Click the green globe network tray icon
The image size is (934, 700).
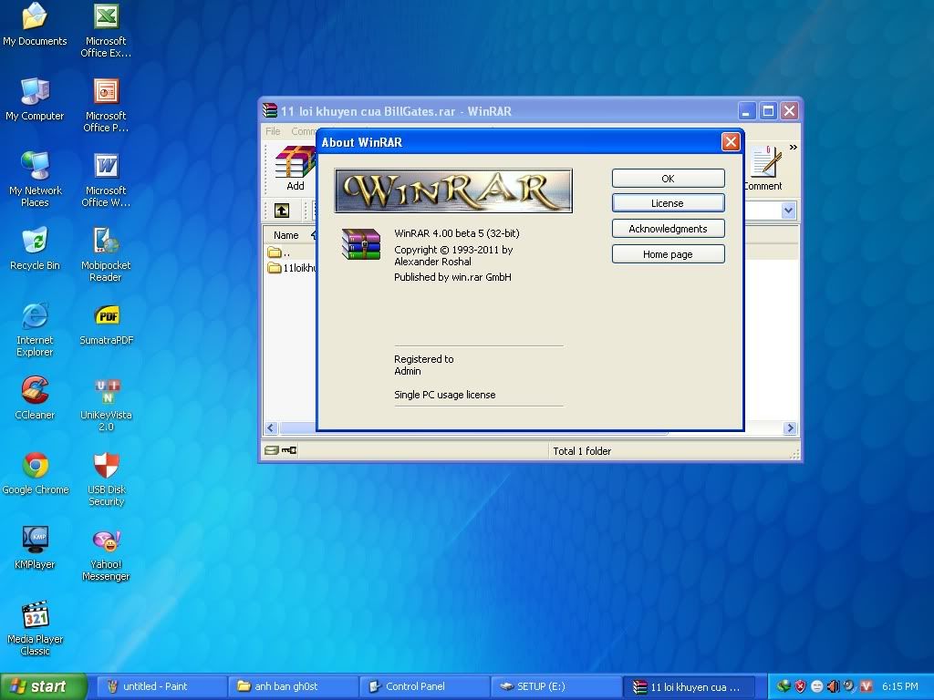click(x=784, y=686)
